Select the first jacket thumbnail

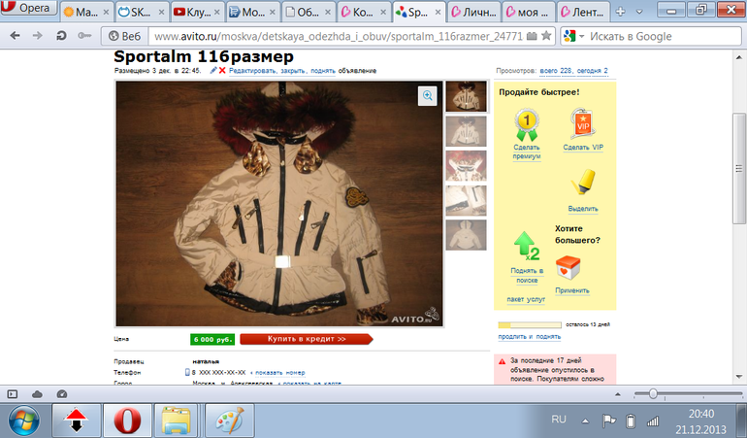tap(467, 96)
